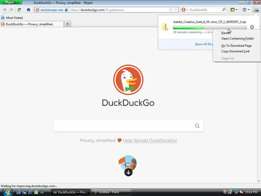Viewport: 261px width, 196px height.
Task: Click the 10:14 PM taskbar clock
Action: pos(251,192)
